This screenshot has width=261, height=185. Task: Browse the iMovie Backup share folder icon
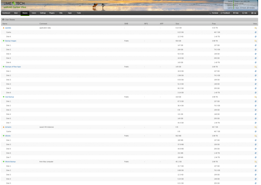tap(256, 162)
